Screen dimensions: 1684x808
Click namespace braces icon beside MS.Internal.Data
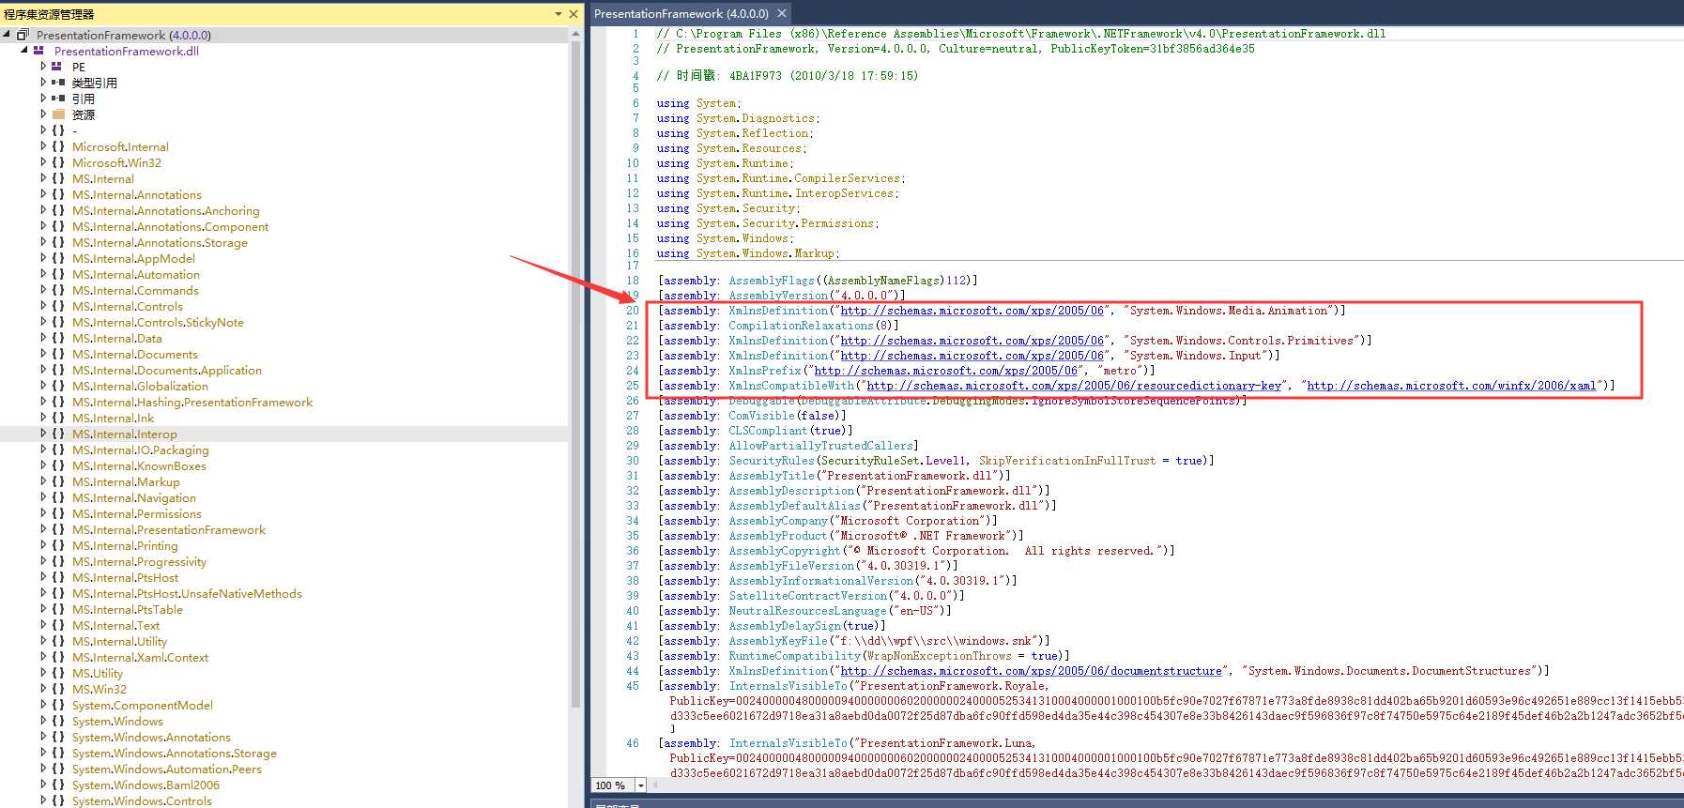point(58,338)
